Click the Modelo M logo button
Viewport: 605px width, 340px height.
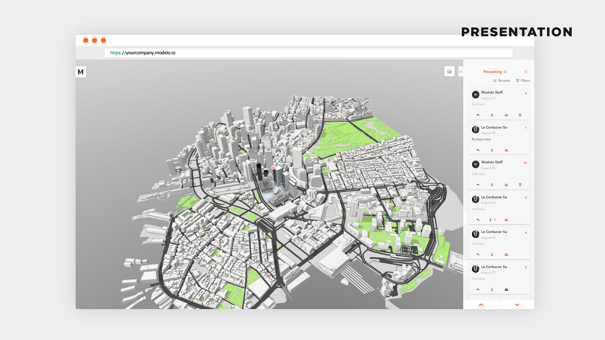click(x=81, y=72)
